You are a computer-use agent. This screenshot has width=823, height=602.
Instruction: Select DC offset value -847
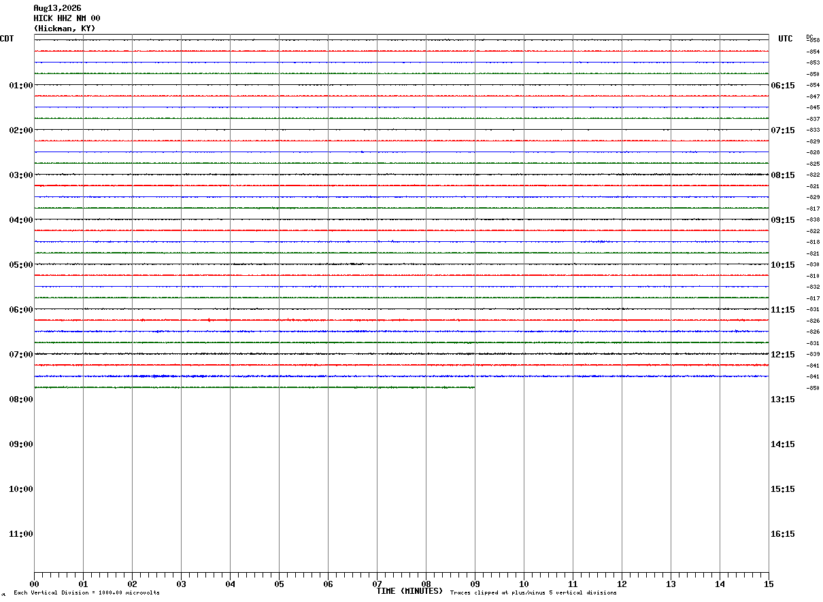coord(813,96)
